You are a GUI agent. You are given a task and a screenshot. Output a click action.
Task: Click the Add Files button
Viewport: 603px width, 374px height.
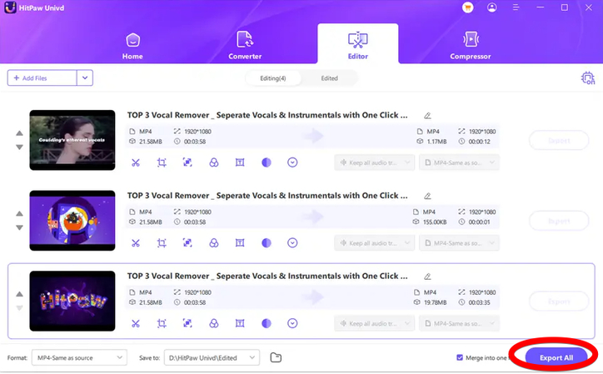point(42,77)
